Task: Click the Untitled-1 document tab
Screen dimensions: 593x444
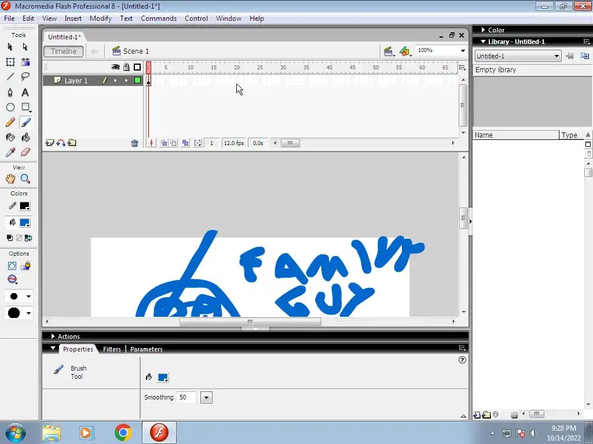Action: click(x=64, y=36)
